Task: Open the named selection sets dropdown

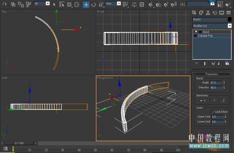Action: 212,4
